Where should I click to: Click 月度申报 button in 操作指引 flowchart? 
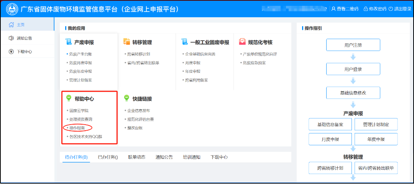coord(330,139)
